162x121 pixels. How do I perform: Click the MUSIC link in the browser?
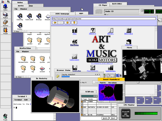(x=110, y=34)
